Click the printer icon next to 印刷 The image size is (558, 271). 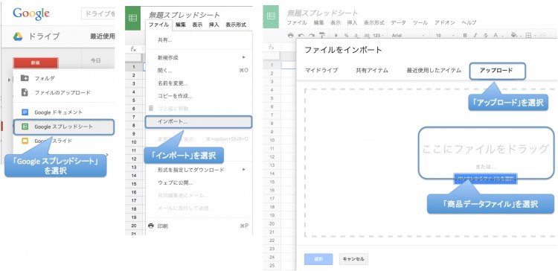(151, 226)
